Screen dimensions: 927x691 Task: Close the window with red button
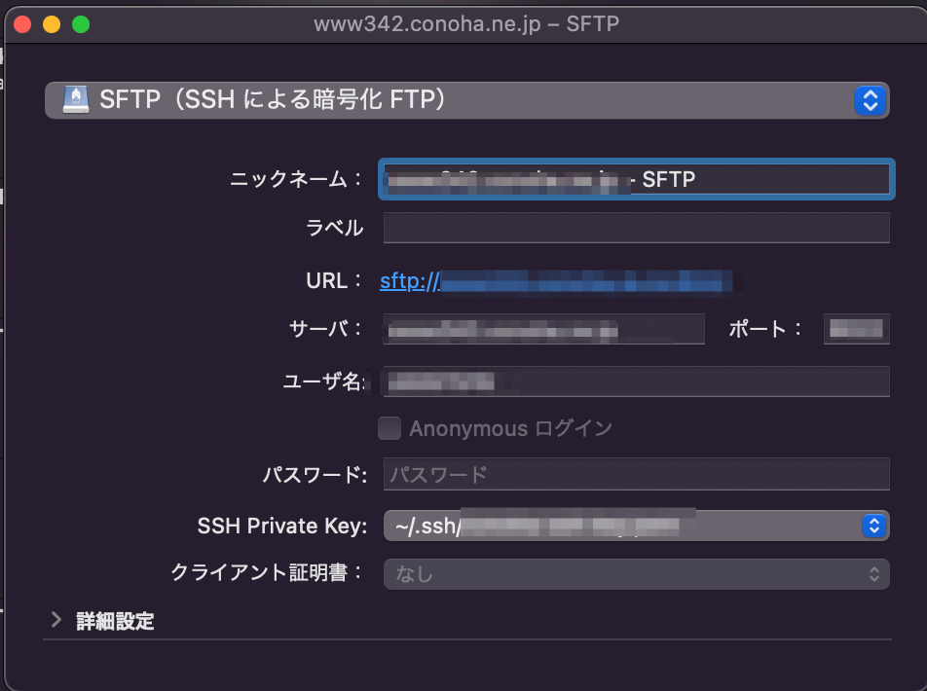click(22, 24)
